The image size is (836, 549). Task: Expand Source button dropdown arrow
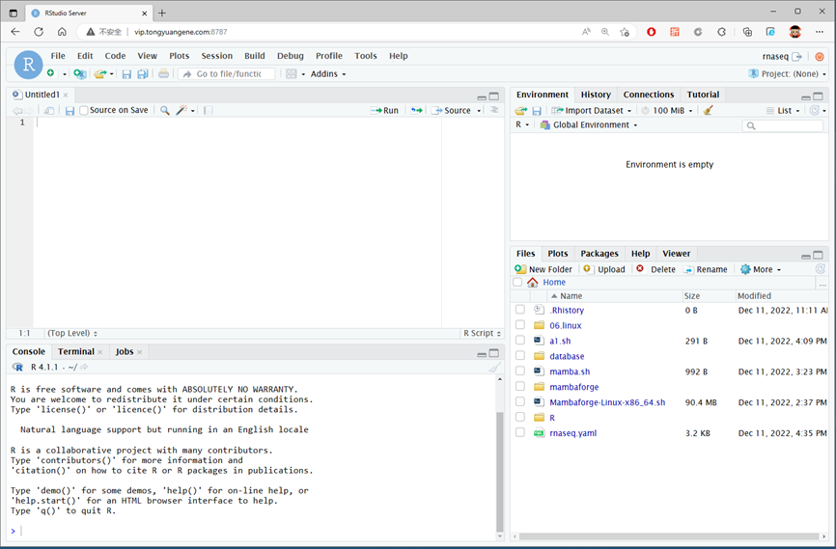point(479,110)
